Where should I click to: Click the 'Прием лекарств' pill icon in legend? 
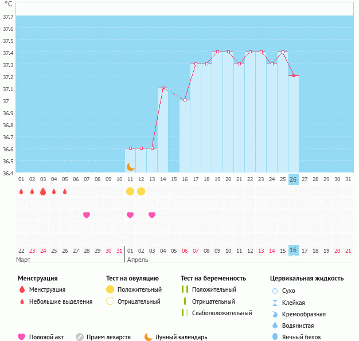[80, 337]
